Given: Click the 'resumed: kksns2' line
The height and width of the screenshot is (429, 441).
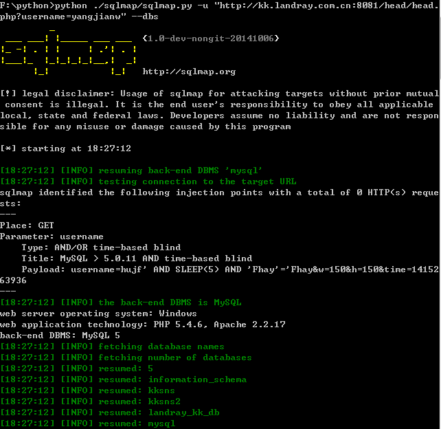Looking at the screenshot, I should pyautogui.click(x=90, y=401).
